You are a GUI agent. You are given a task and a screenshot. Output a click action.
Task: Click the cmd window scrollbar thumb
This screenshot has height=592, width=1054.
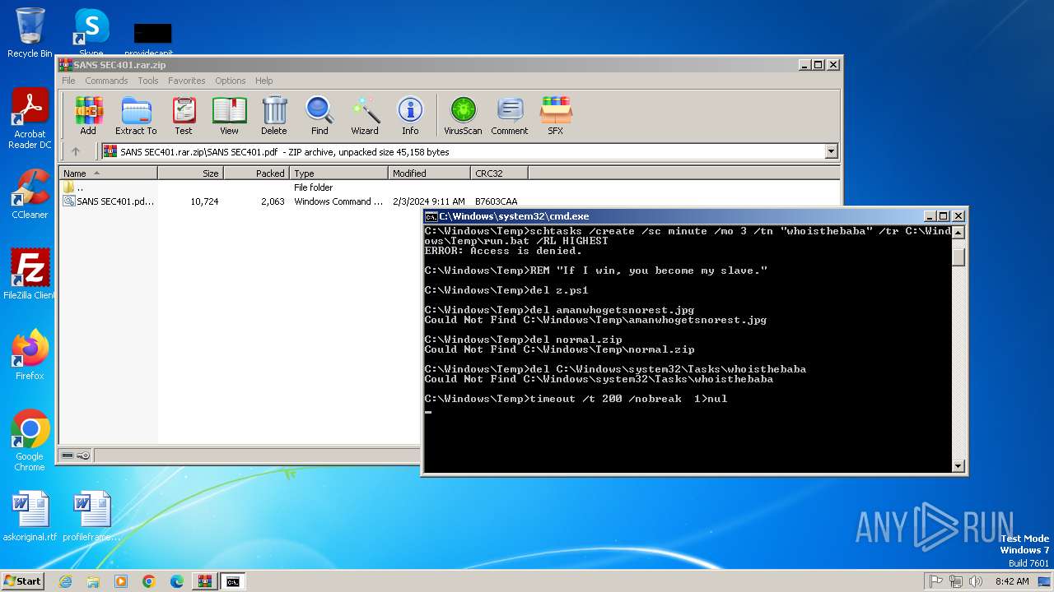point(958,256)
